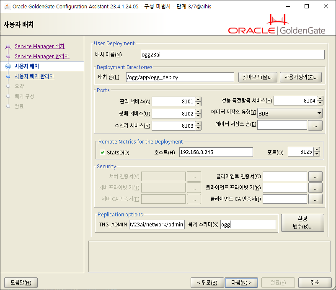Proceed with 다음(N) > button
The image size is (336, 290).
[241, 283]
